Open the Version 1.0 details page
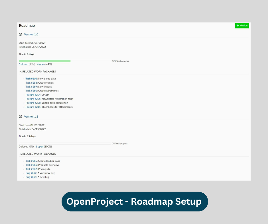 [31, 34]
